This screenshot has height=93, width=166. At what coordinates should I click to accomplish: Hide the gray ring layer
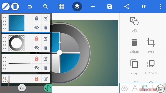37,48
